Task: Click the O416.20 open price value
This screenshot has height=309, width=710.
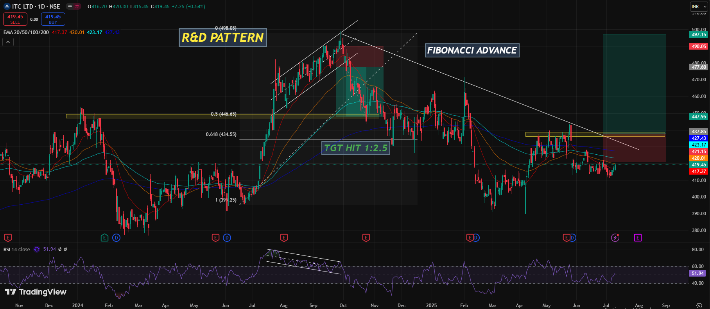Action: click(97, 7)
